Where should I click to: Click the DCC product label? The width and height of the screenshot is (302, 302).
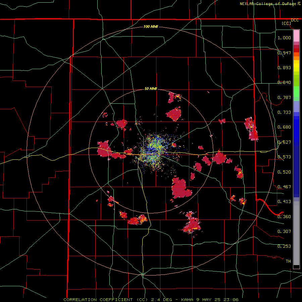coord(295,20)
